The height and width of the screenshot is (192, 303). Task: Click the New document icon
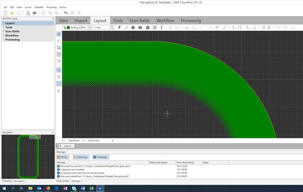(x=5, y=13)
